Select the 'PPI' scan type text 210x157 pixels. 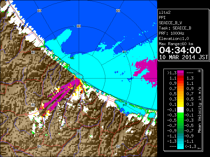click(x=162, y=18)
